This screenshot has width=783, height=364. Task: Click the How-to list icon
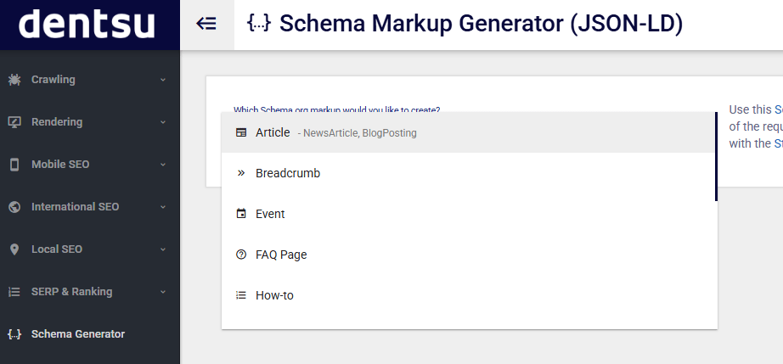pos(241,295)
